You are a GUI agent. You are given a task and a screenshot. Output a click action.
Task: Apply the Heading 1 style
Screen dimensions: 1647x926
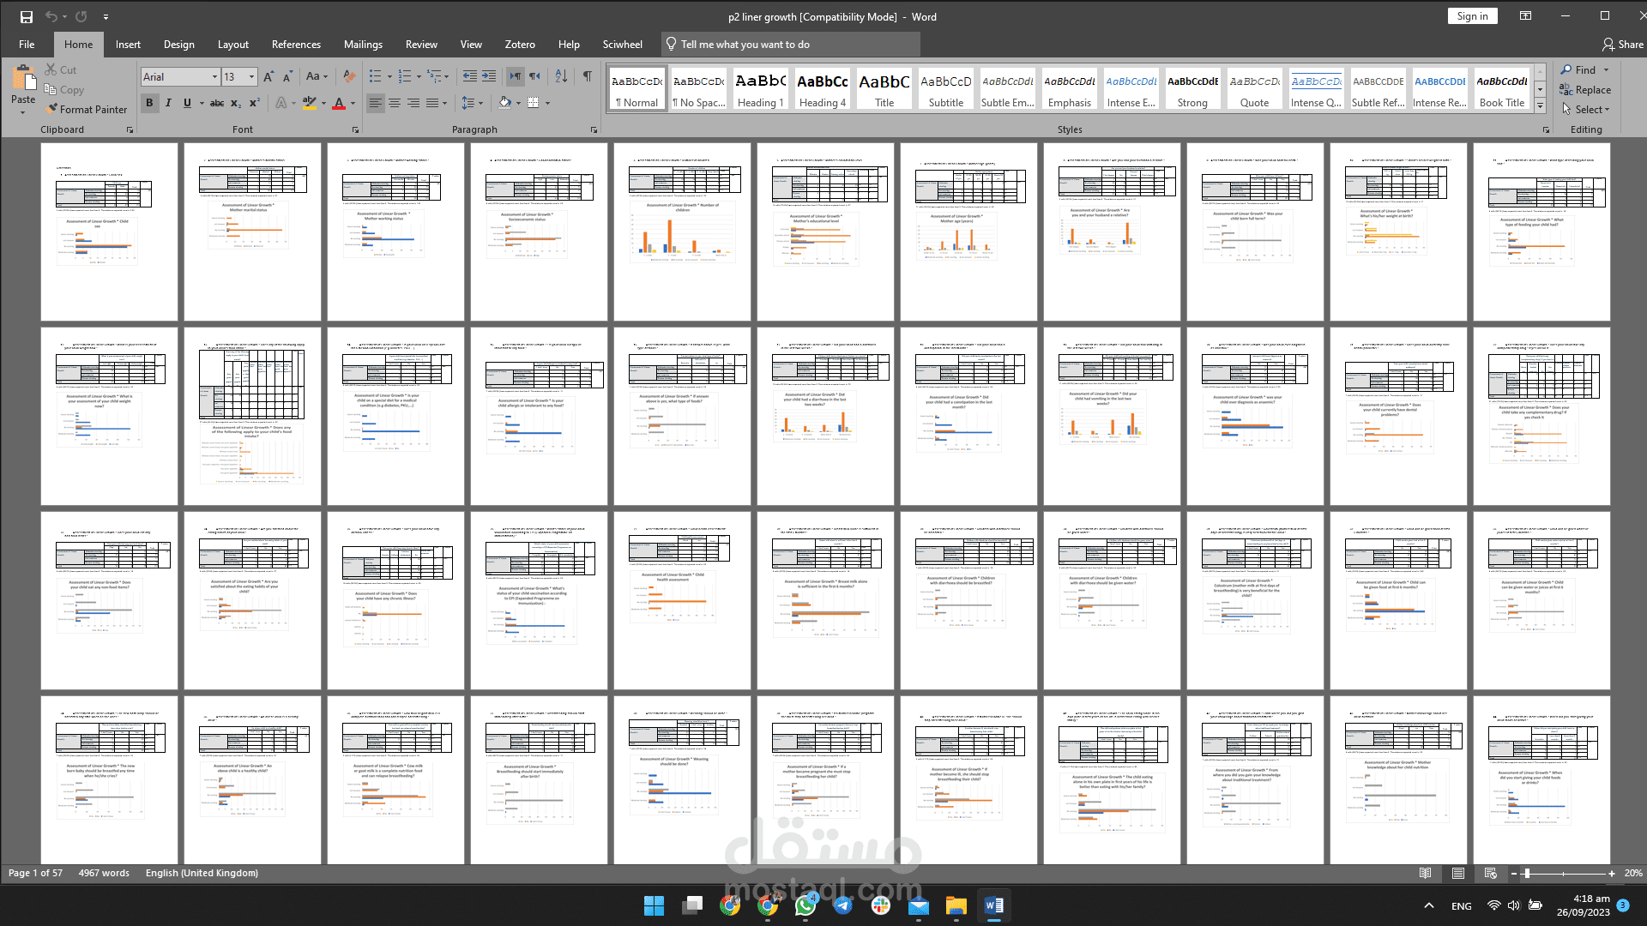[x=760, y=89]
